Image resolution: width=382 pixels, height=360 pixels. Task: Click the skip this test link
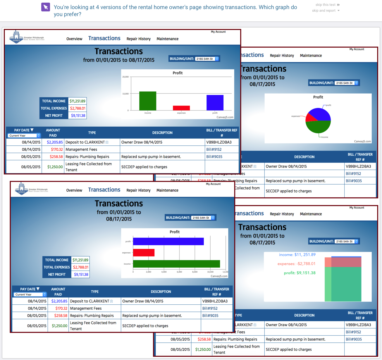325,5
